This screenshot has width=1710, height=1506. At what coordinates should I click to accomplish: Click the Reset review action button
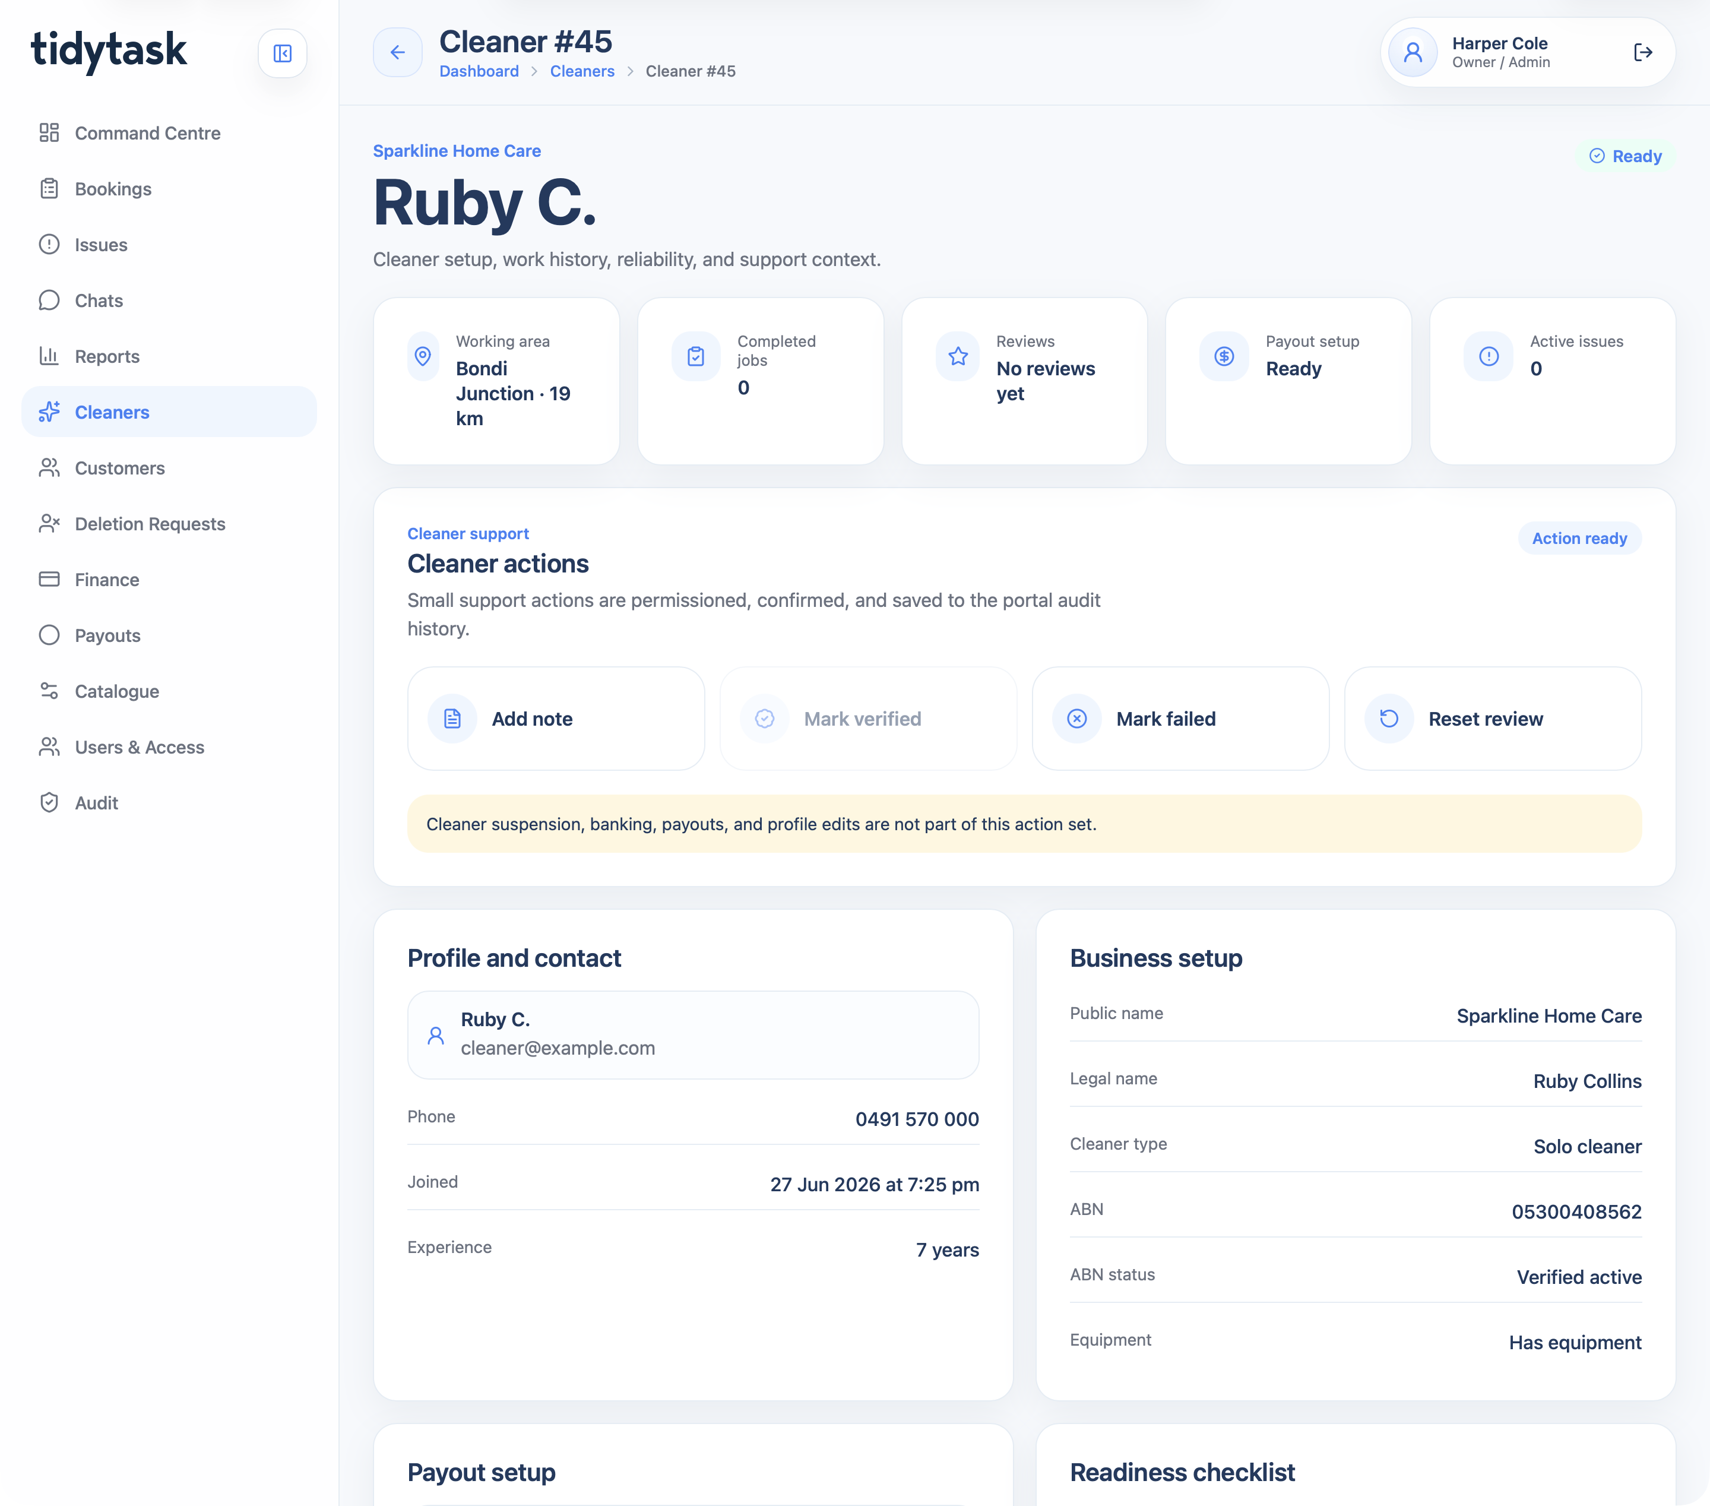(1493, 719)
